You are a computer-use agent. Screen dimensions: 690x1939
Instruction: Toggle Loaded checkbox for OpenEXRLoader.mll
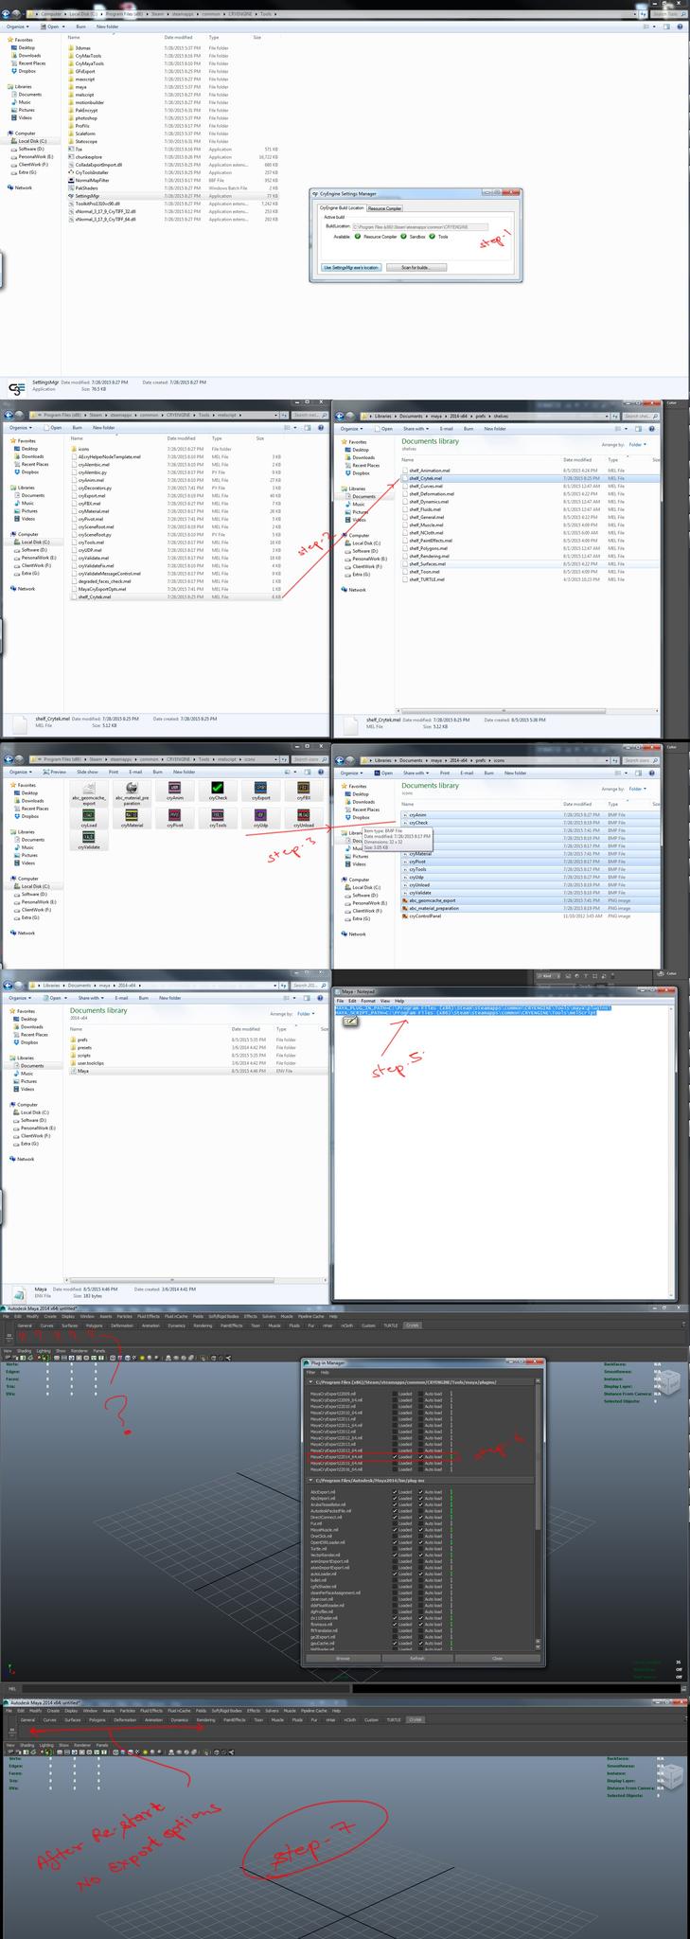pos(396,1541)
